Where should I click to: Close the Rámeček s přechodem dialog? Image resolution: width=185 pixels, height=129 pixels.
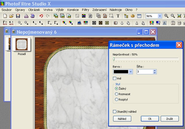click(179, 45)
